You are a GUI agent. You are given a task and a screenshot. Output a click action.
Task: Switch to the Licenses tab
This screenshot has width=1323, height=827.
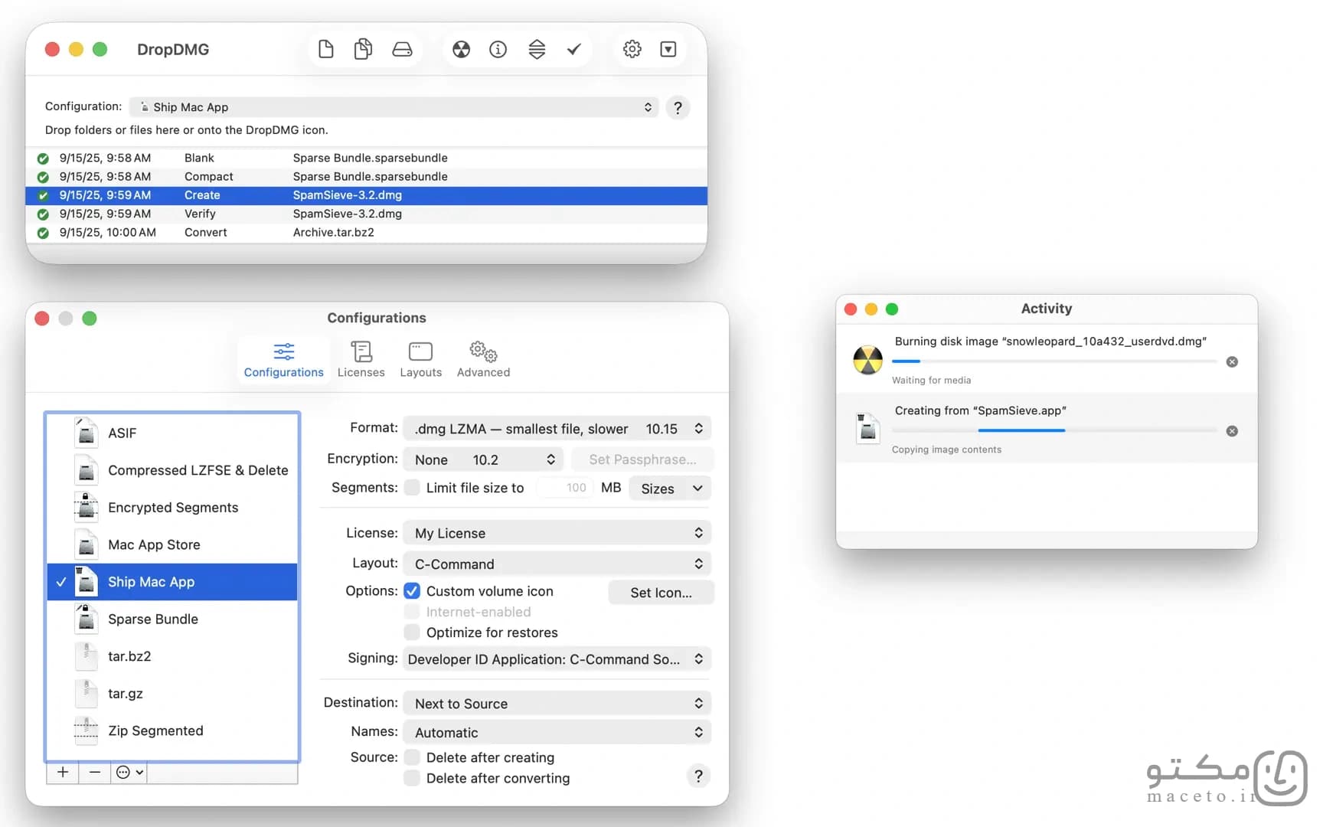tap(361, 360)
